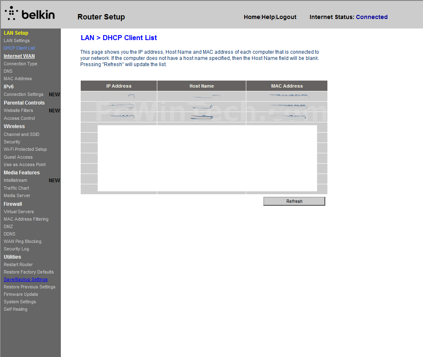Click the Connected internet status text
423x357 pixels.
[x=372, y=17]
